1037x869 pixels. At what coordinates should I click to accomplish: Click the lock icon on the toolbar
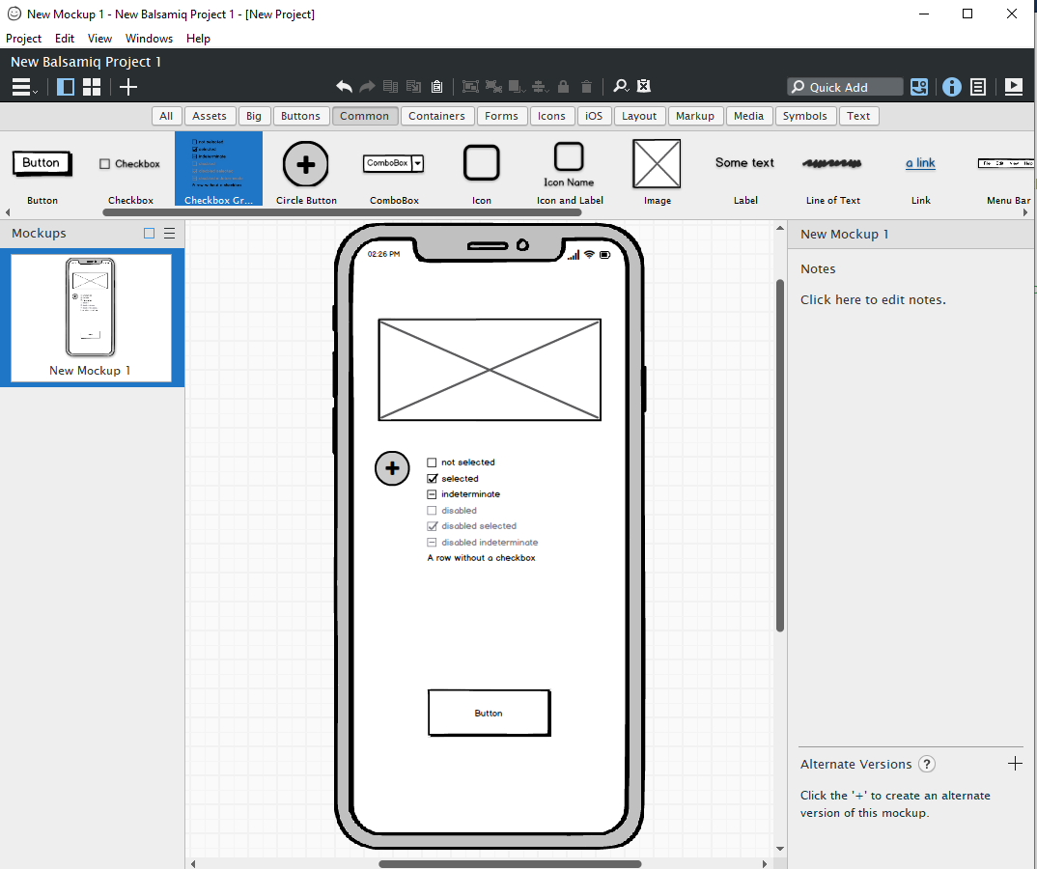coord(564,86)
